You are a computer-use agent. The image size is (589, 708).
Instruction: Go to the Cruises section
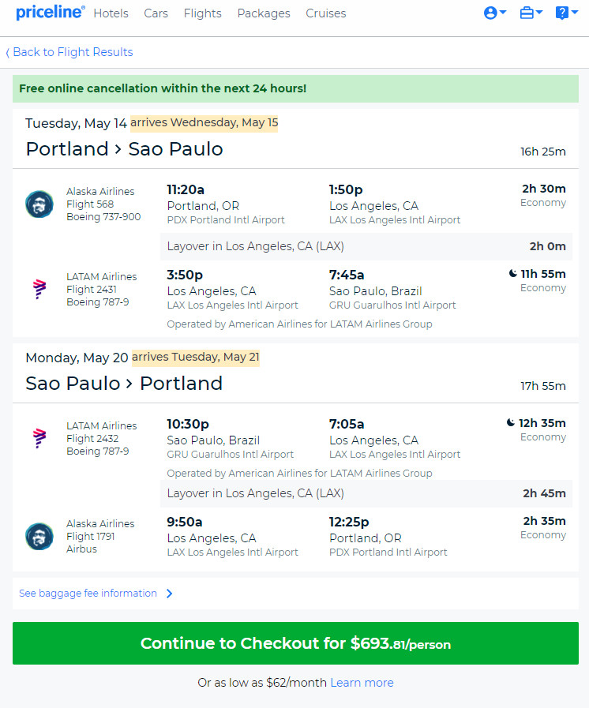pos(325,13)
